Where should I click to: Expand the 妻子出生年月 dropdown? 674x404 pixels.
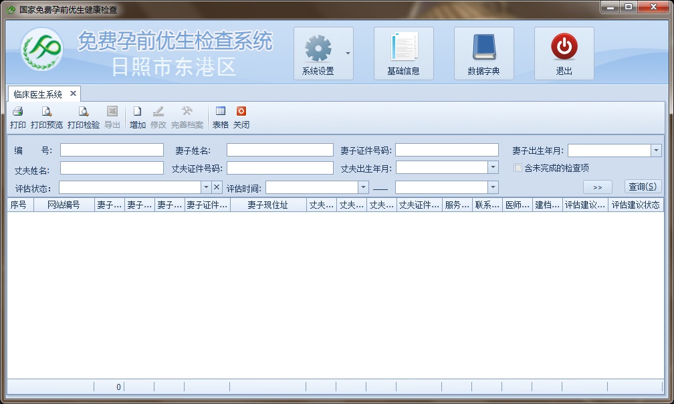coord(656,150)
